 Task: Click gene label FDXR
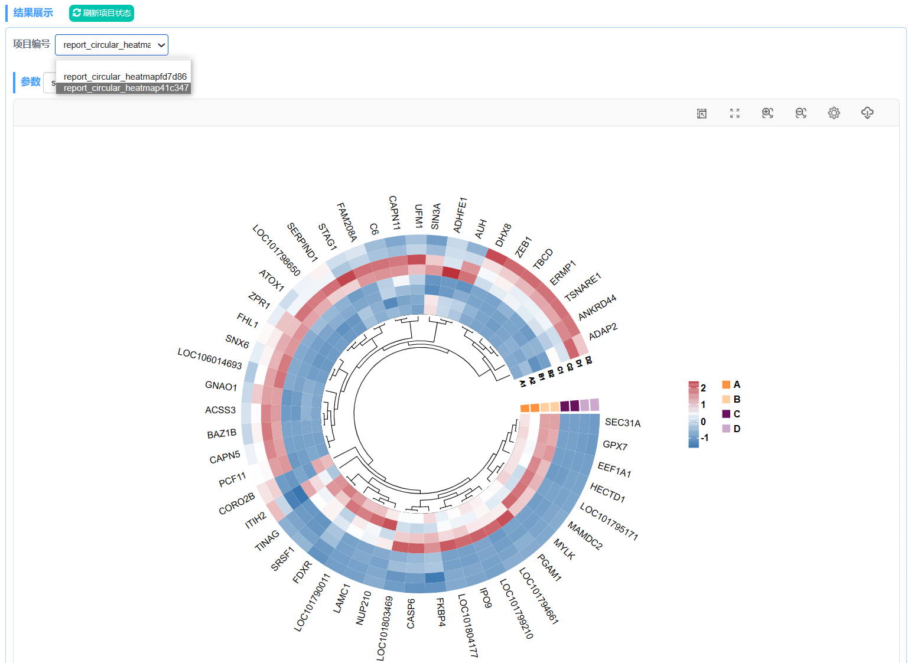pyautogui.click(x=302, y=572)
